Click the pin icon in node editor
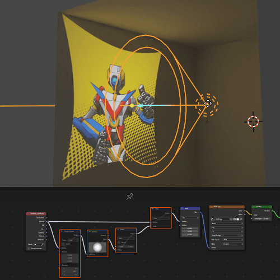This screenshot has width=280, height=280. 130,197
